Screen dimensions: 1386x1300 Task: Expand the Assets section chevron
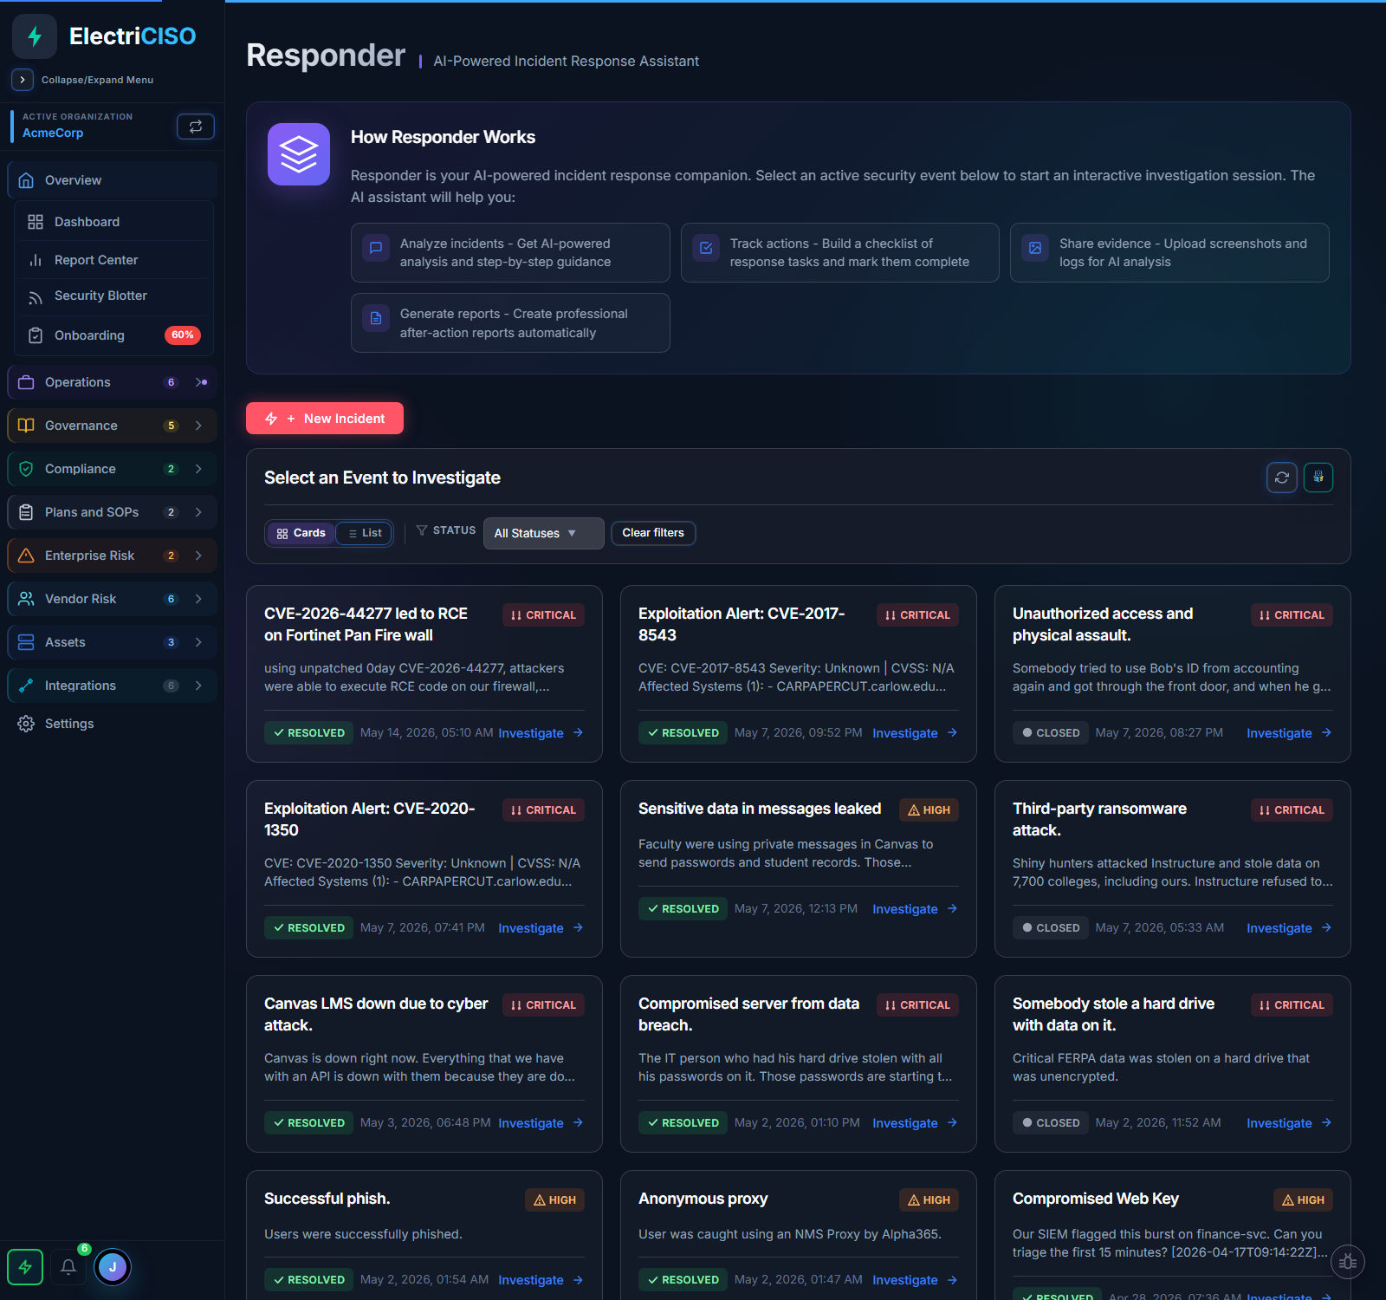coord(198,642)
